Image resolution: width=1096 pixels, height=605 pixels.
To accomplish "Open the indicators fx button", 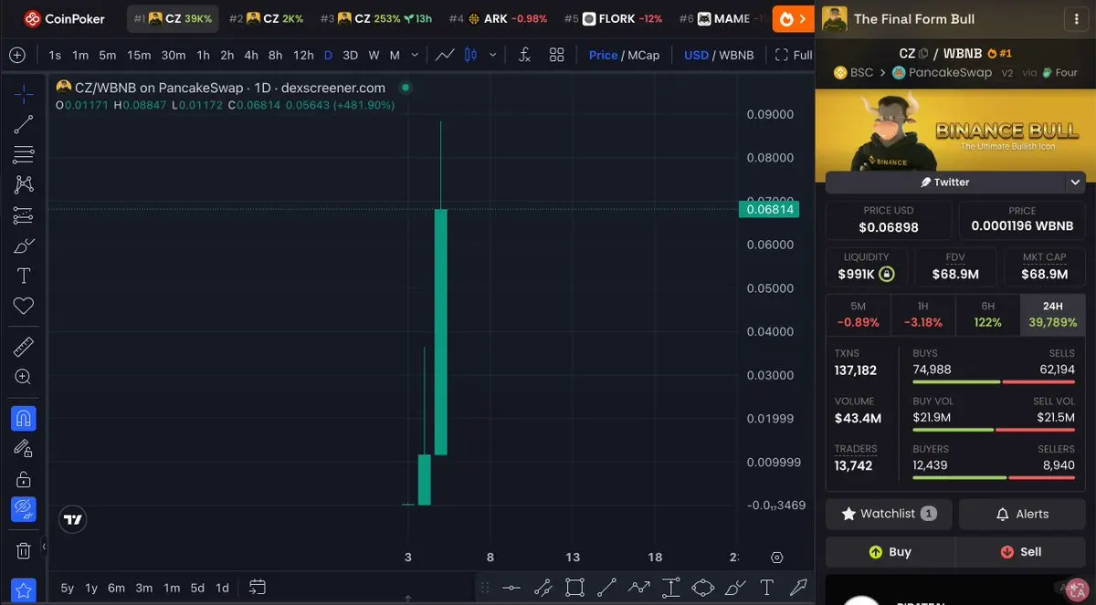I will pyautogui.click(x=524, y=55).
